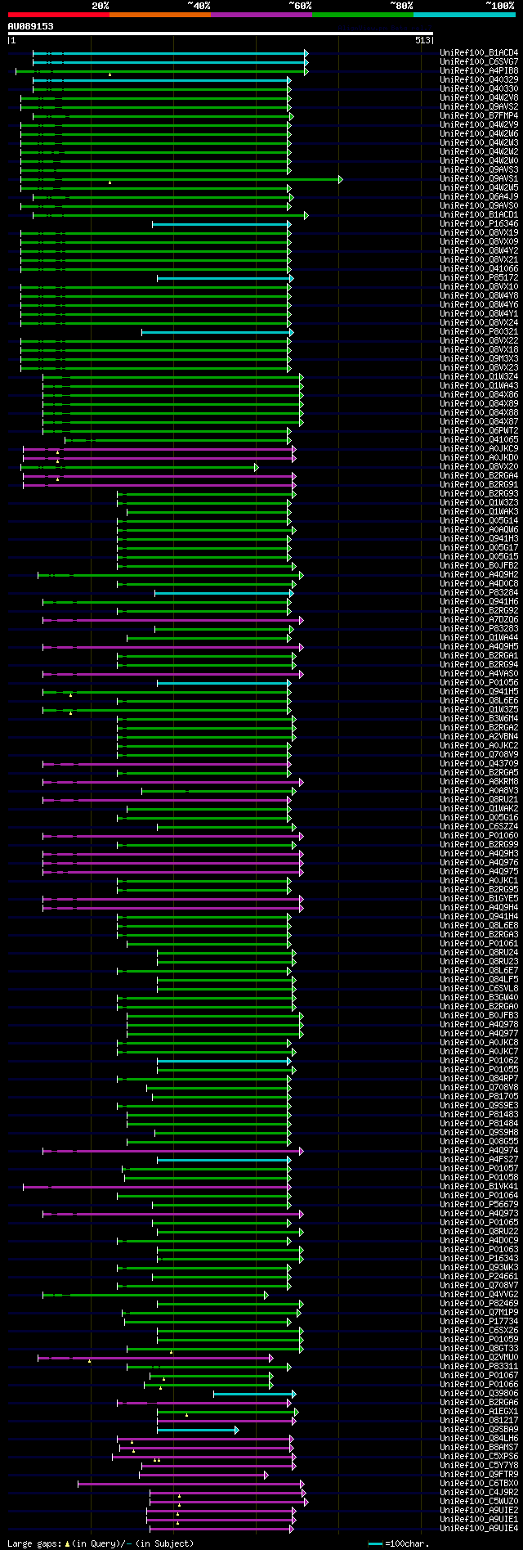523x1550 pixels.
Task: Open the UniRef100_B7FMP4 hit label
Action: click(x=479, y=116)
